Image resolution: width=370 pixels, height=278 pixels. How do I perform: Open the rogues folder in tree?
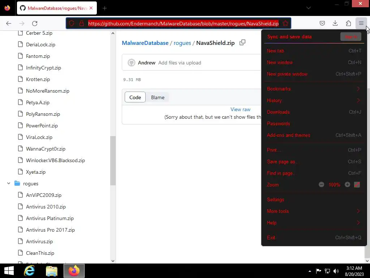[x=30, y=184]
